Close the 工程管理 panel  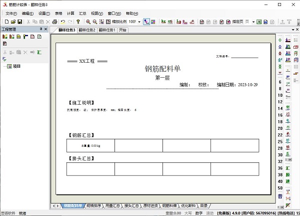[45, 29]
